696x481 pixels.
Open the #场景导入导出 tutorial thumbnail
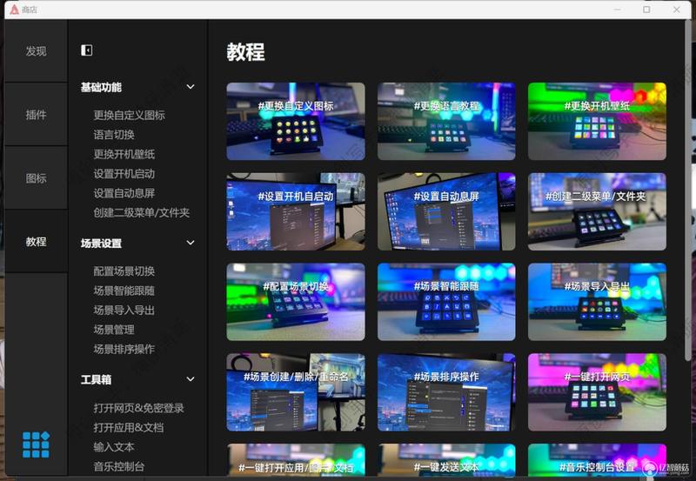click(597, 302)
